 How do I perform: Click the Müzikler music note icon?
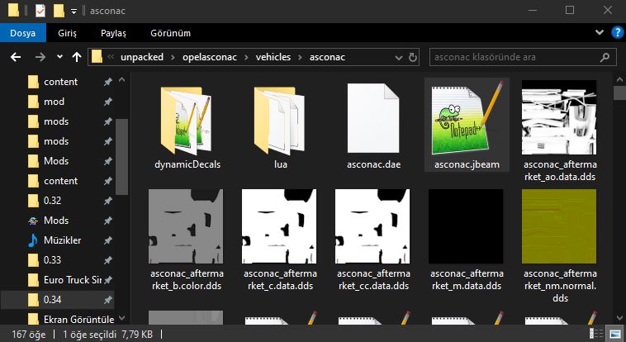(x=33, y=240)
